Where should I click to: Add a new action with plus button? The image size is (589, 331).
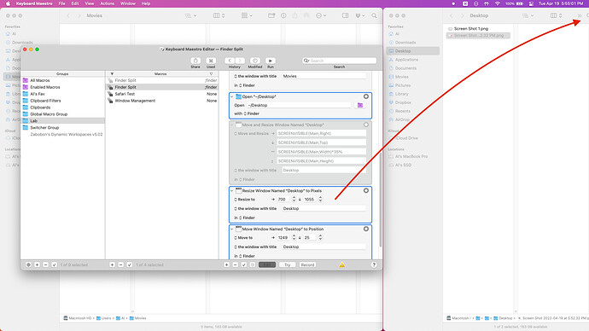[x=226, y=265]
